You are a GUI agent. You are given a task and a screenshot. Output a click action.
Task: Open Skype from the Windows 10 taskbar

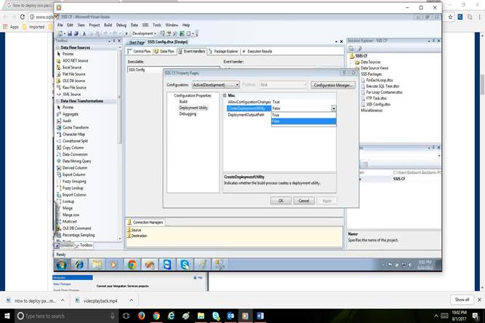point(216,316)
